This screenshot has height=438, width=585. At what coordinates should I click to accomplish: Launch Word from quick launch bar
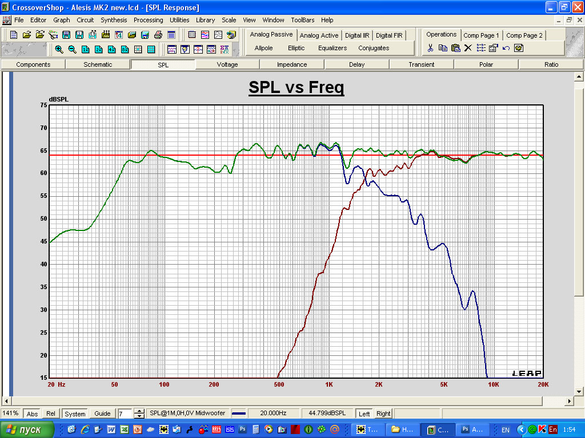click(111, 429)
